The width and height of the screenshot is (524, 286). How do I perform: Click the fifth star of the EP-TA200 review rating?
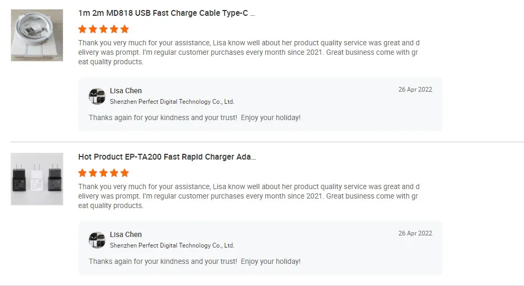point(125,173)
